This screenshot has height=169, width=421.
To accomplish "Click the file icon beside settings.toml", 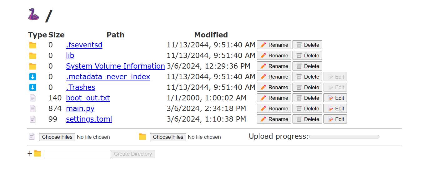I will (x=33, y=119).
